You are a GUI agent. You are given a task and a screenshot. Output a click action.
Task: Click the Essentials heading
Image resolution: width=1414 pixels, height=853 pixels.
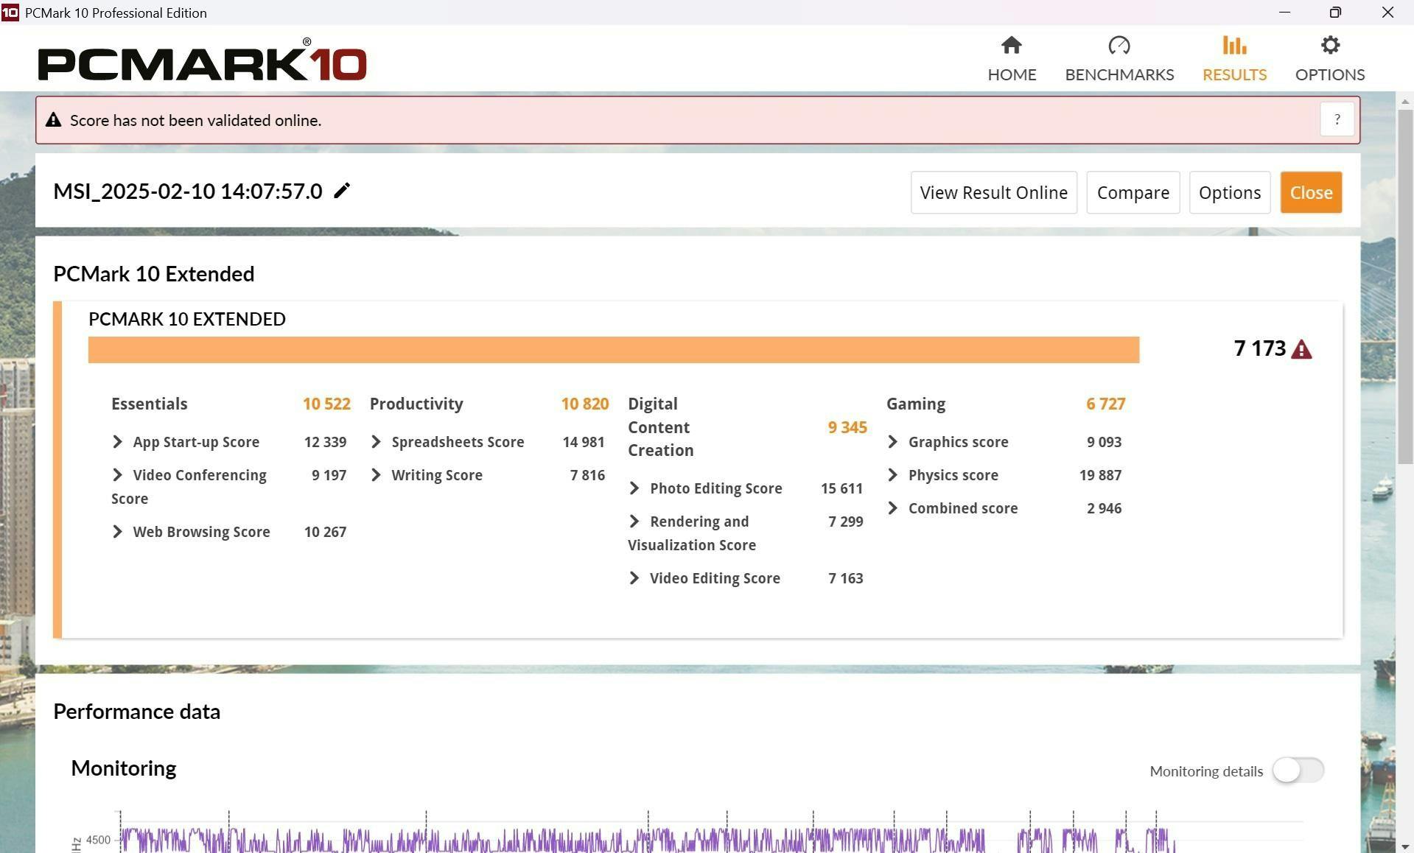(x=150, y=404)
